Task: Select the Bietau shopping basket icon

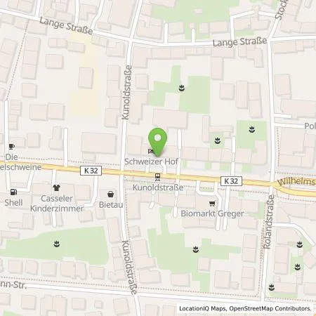Action: (x=111, y=194)
